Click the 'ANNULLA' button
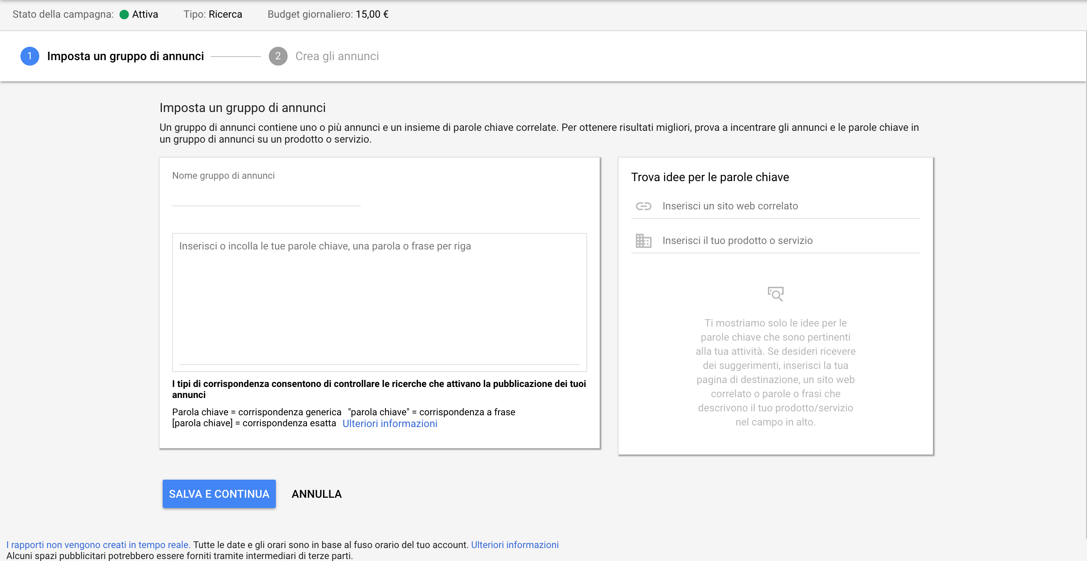 click(x=316, y=494)
